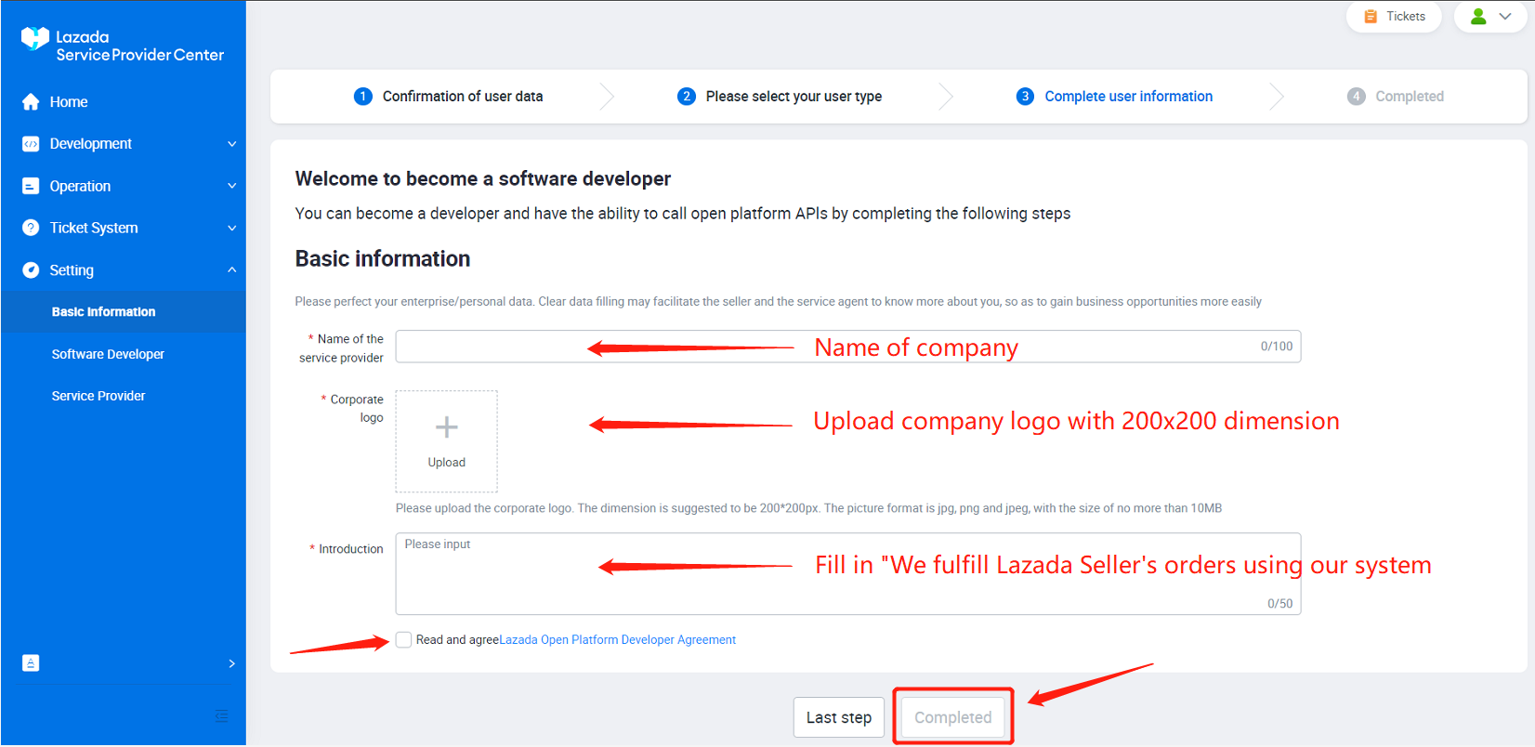Image resolution: width=1535 pixels, height=747 pixels.
Task: Select Basic Information in the sidebar
Action: pos(123,312)
